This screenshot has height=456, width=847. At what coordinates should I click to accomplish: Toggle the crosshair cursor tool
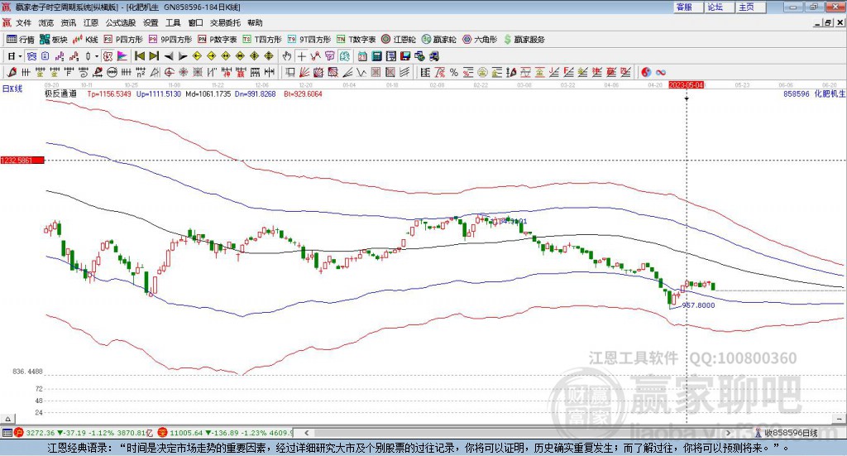[301, 56]
